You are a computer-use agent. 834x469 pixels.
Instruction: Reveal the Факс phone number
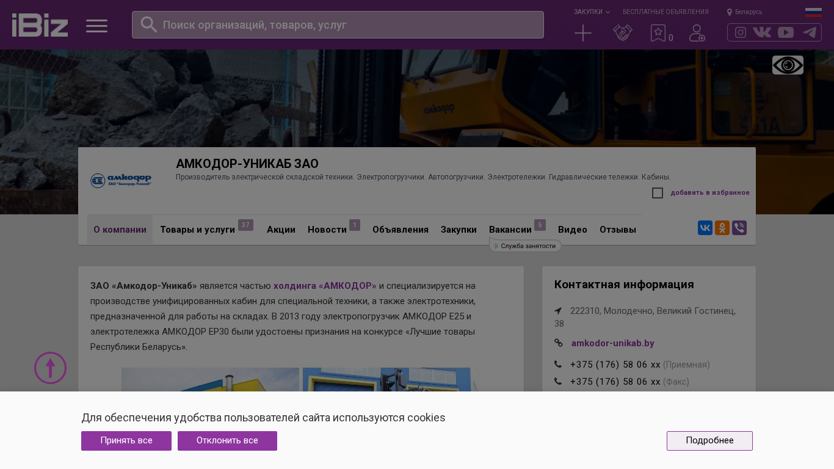click(x=615, y=382)
